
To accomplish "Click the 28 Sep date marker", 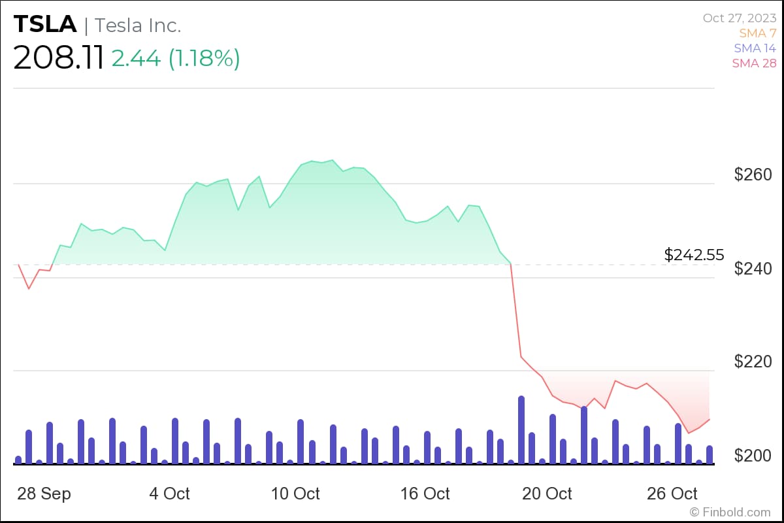I will (x=43, y=494).
